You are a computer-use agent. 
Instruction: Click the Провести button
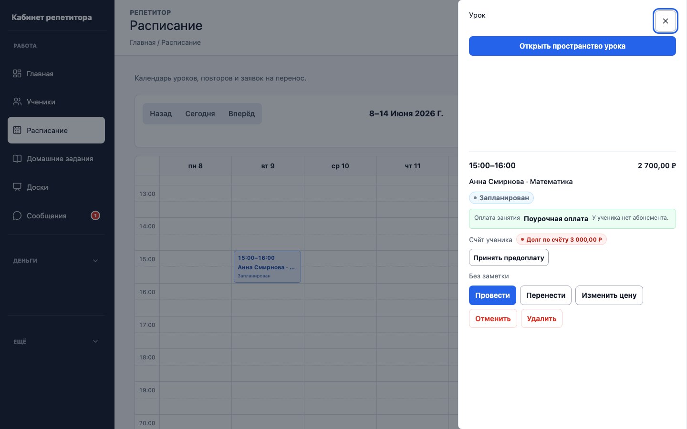[x=492, y=295]
